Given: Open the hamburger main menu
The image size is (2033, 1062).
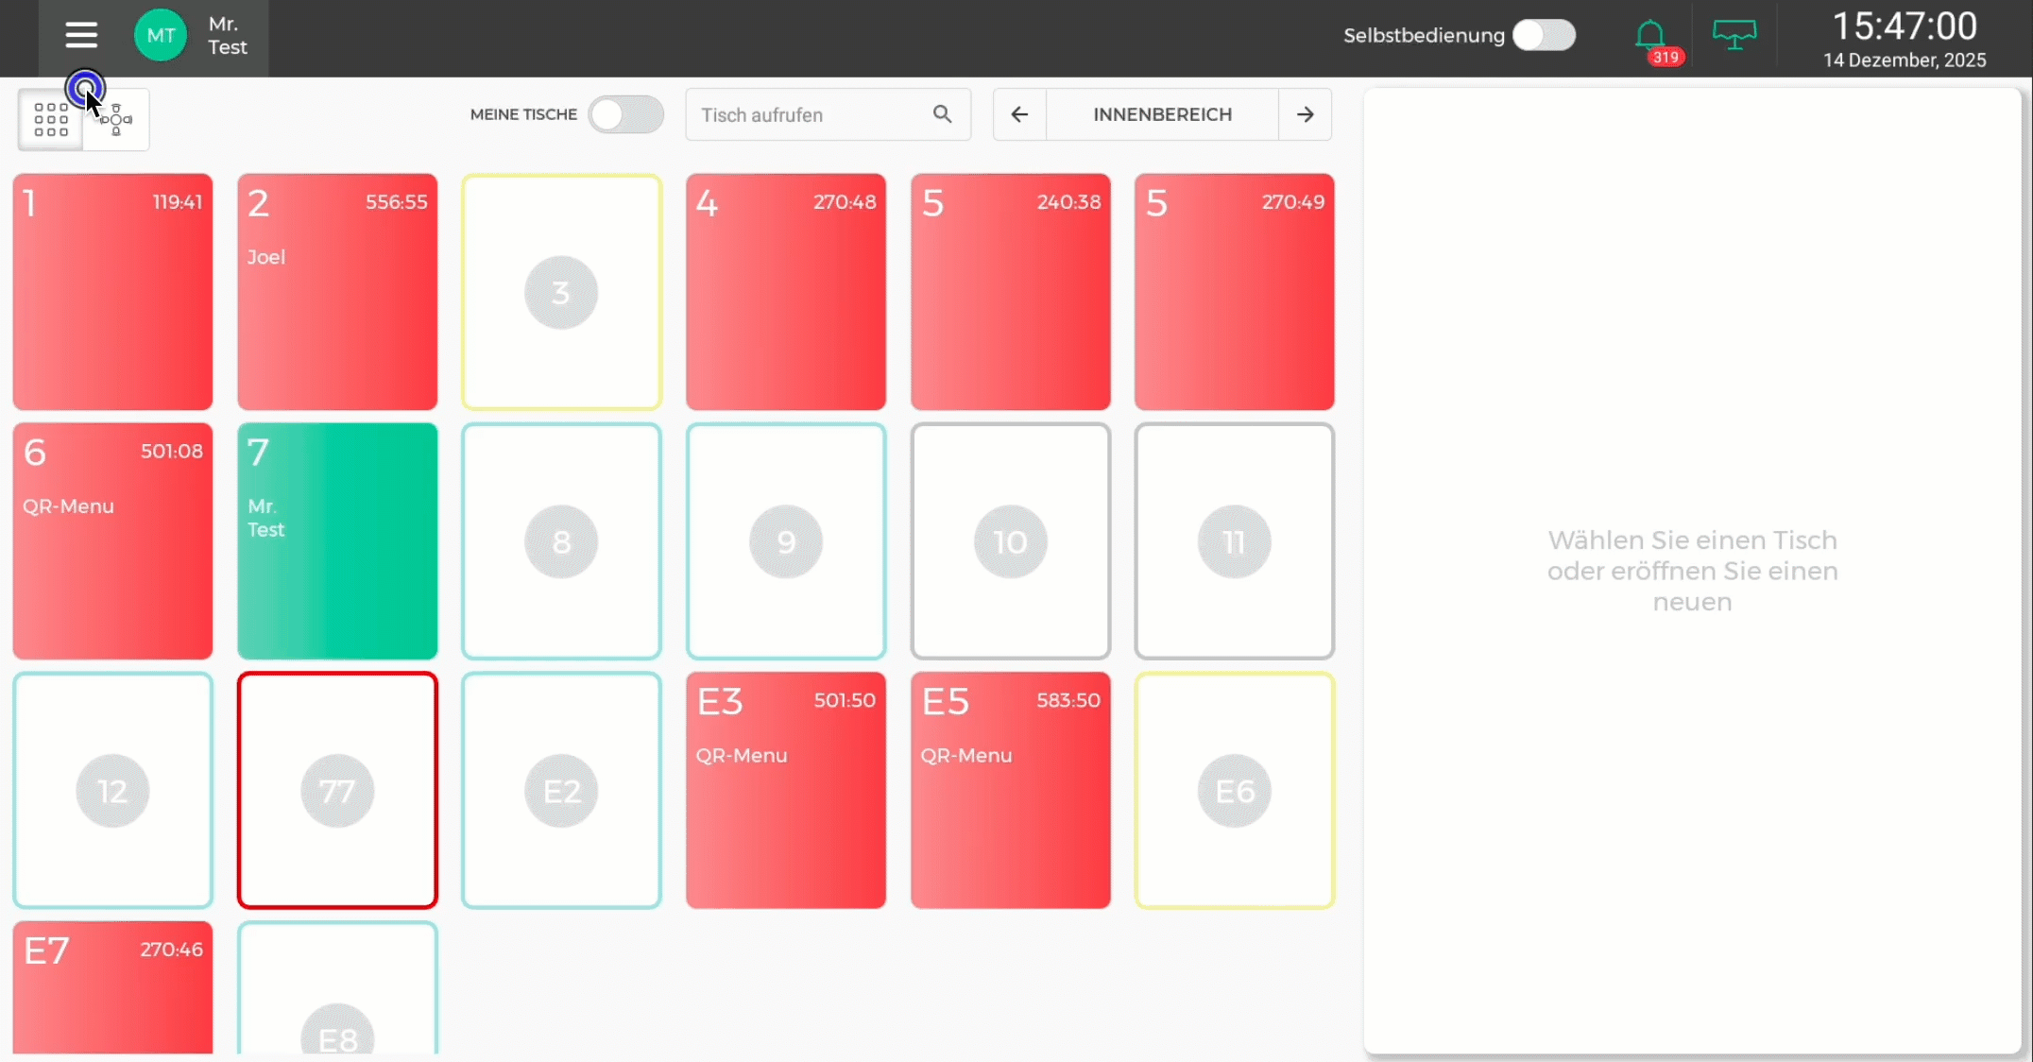Looking at the screenshot, I should [81, 36].
